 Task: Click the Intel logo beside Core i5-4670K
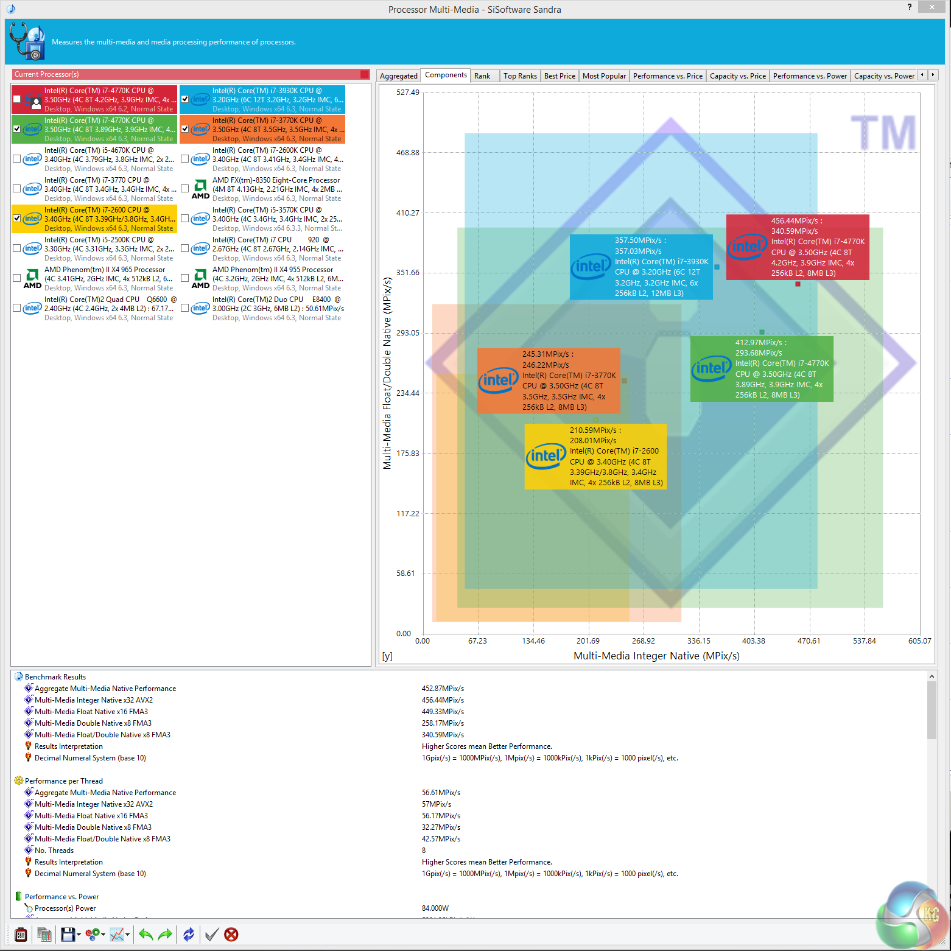coord(32,159)
